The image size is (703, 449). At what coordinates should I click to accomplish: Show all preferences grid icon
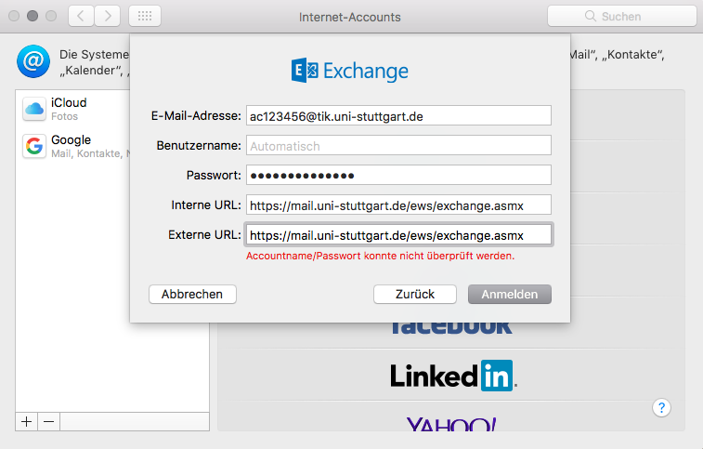(145, 16)
